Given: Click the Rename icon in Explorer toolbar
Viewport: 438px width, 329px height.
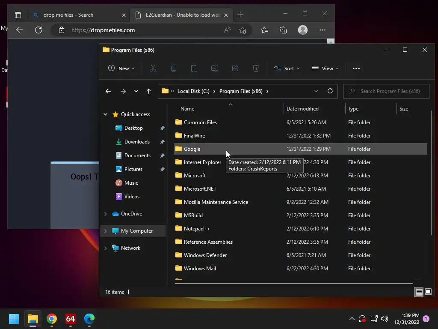Looking at the screenshot, I should click(215, 68).
